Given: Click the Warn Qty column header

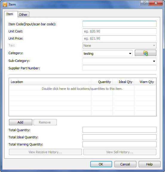Looking at the screenshot, I should [145, 82].
